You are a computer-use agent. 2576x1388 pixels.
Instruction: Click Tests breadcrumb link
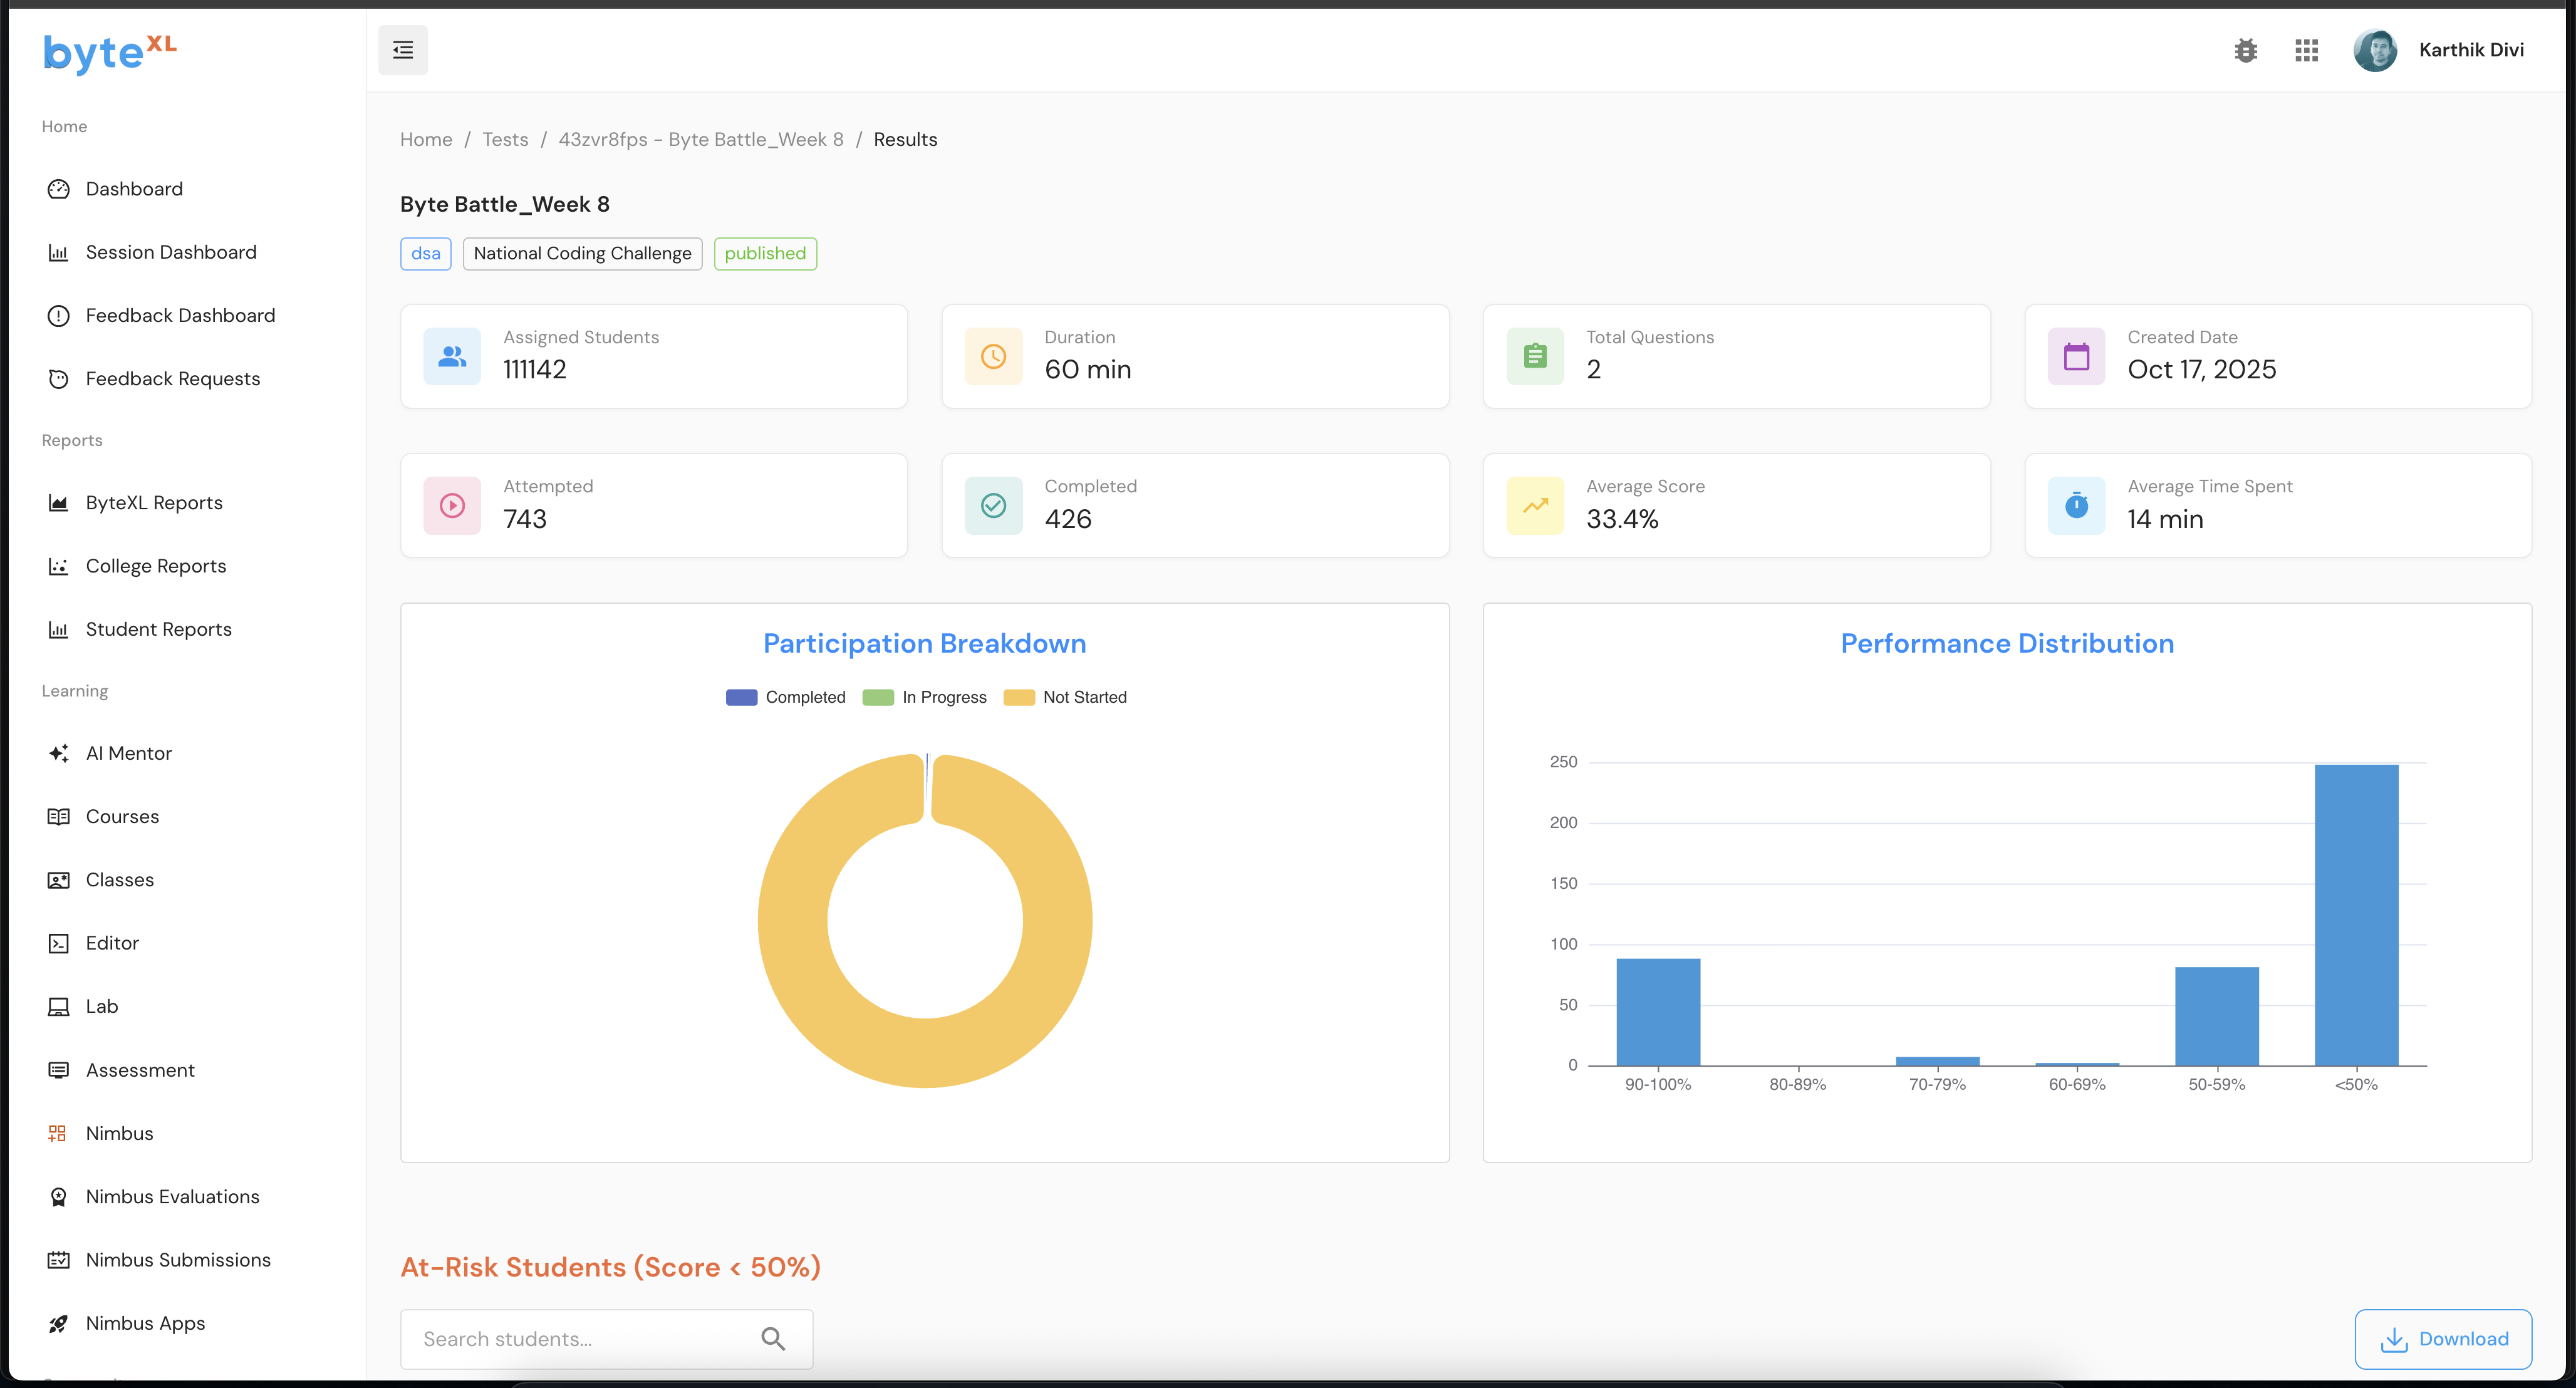click(x=504, y=139)
